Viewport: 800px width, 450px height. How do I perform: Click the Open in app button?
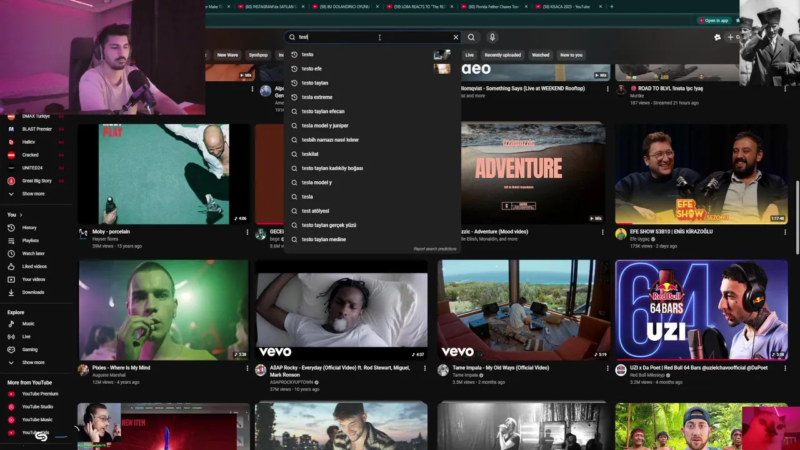click(713, 21)
